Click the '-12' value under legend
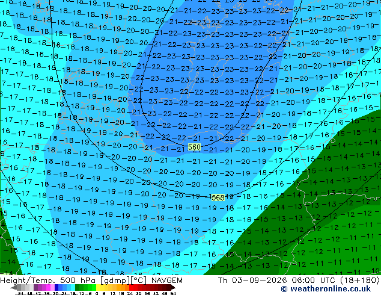The height and width of the screenshot is (295, 381). (79, 293)
